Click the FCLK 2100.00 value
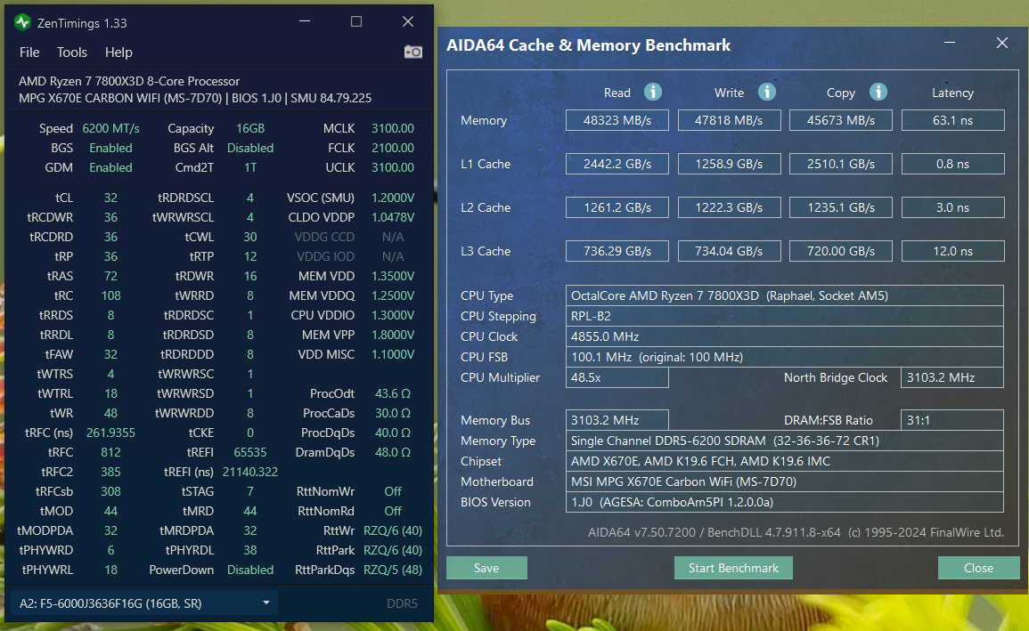 point(392,148)
